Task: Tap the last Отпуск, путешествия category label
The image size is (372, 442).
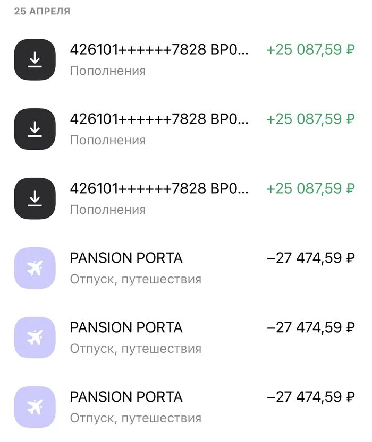Action: tap(136, 418)
